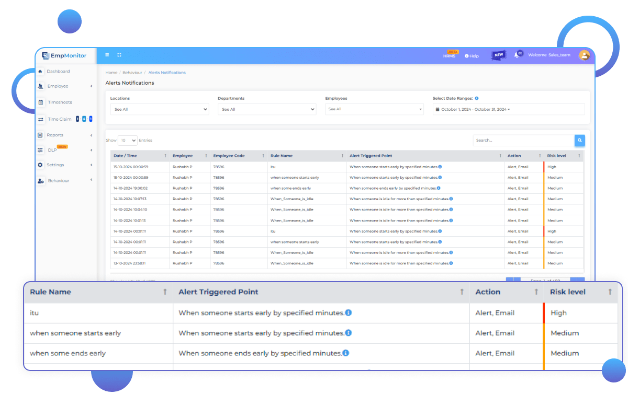Image resolution: width=628 pixels, height=418 pixels.
Task: Click the user profile avatar
Action: click(x=584, y=55)
